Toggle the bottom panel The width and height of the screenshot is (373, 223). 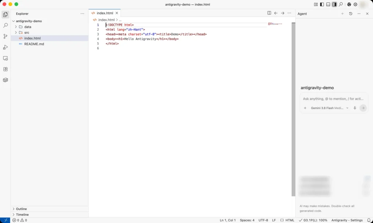tap(328, 4)
